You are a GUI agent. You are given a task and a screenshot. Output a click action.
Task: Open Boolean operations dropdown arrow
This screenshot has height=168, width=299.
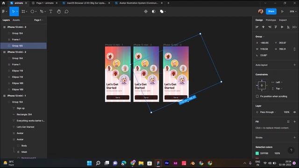165,12
